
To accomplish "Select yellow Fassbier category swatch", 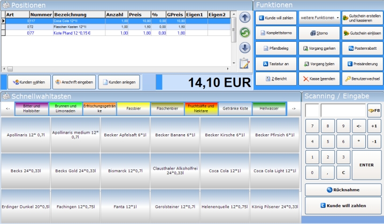I will pyautogui.click(x=133, y=108).
